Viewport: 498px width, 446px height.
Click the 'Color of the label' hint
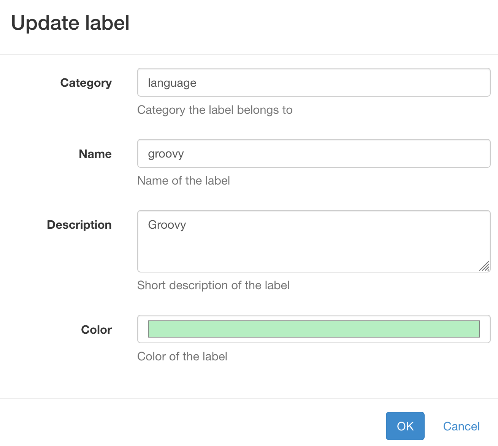[182, 357]
